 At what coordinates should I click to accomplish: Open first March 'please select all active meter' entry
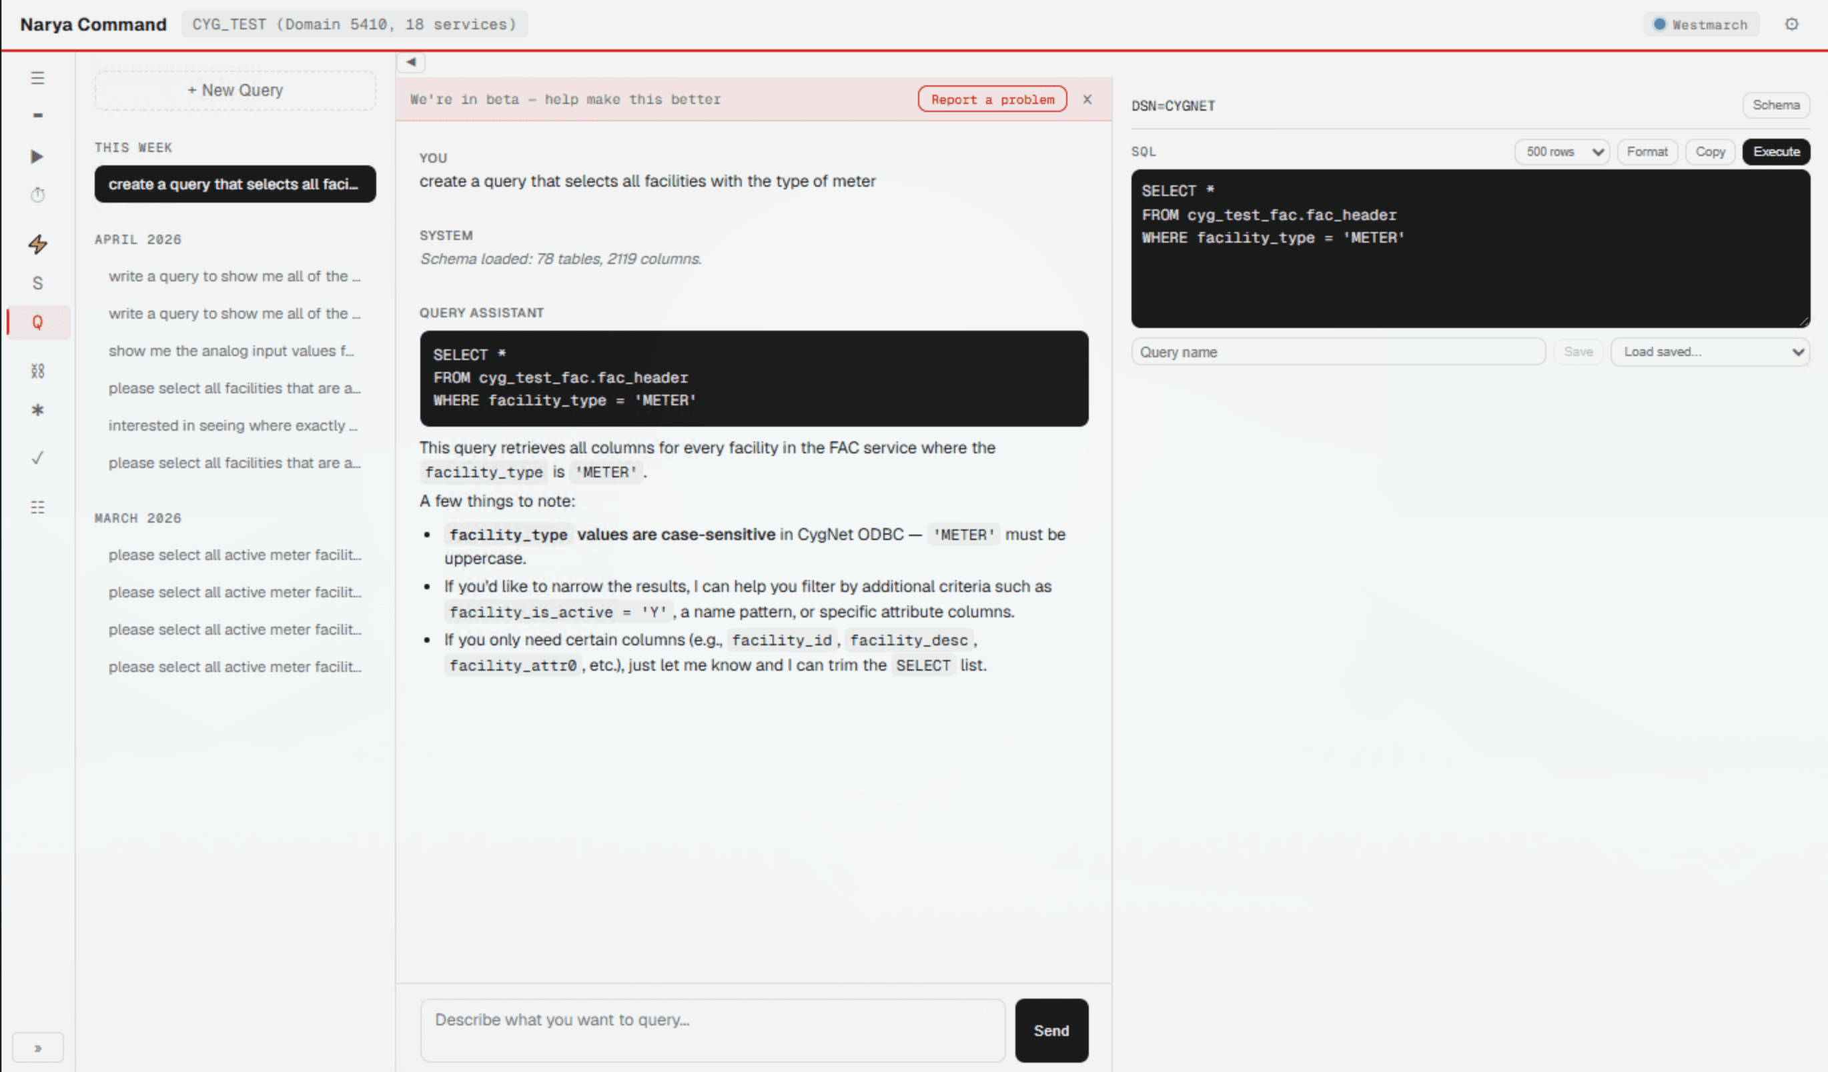click(235, 555)
